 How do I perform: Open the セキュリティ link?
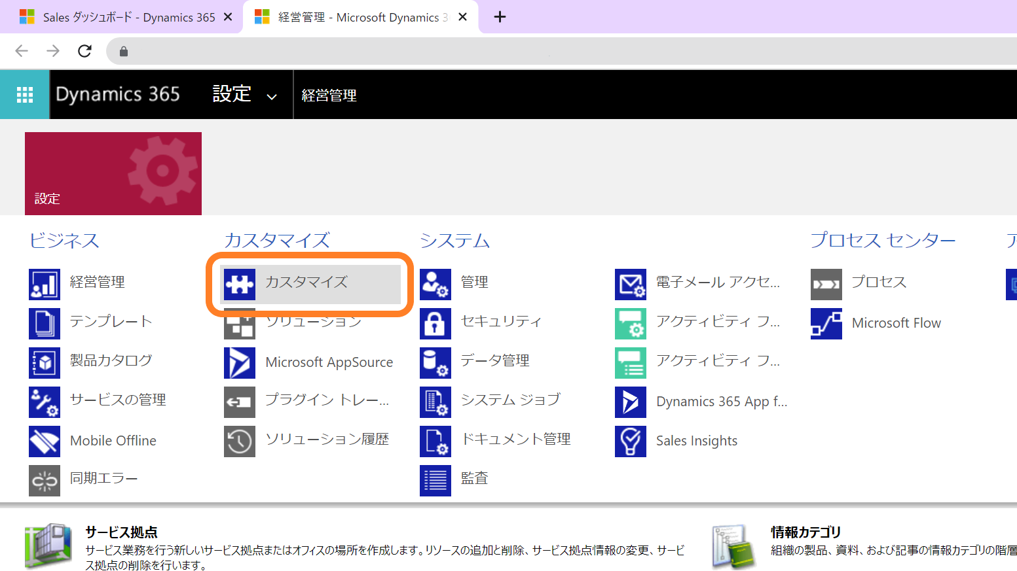point(502,321)
